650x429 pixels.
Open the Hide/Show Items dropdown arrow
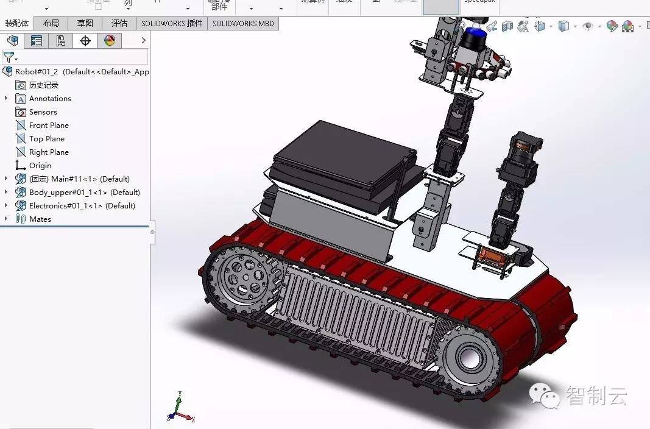click(x=600, y=27)
